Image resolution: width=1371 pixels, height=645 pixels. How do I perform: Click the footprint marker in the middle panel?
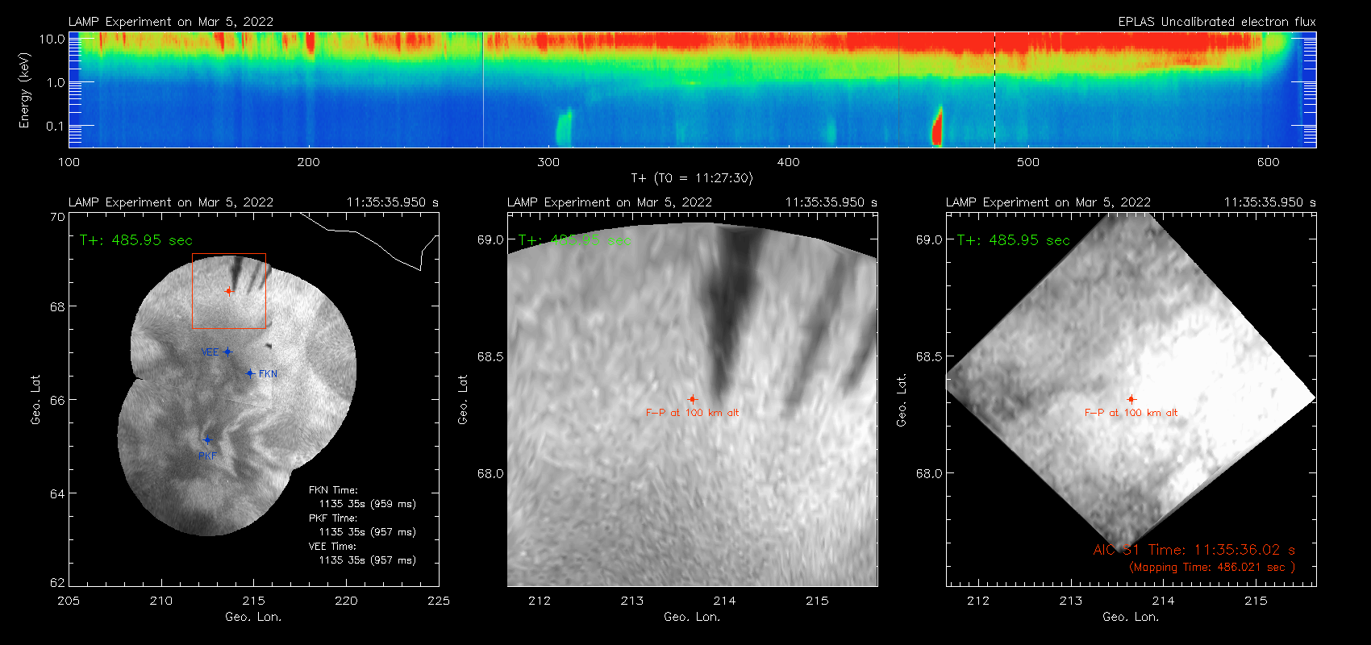click(692, 399)
